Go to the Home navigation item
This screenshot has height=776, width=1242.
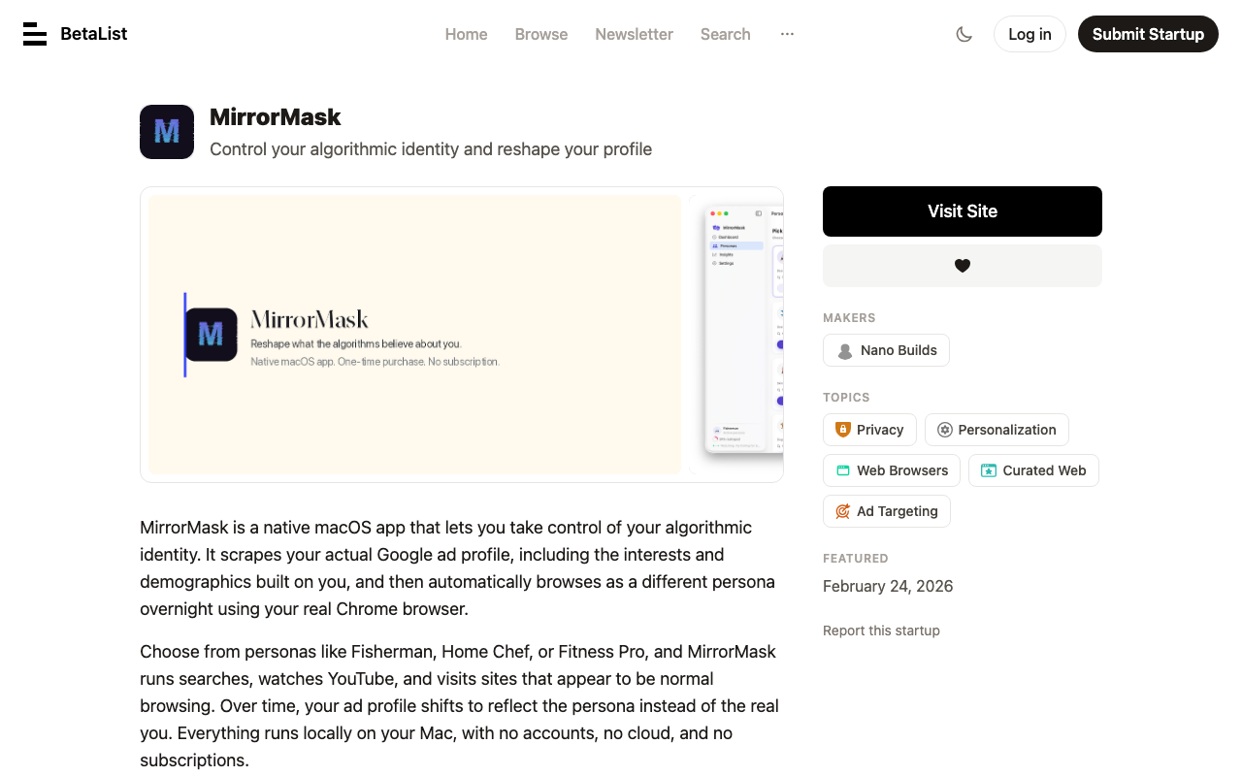(x=466, y=34)
